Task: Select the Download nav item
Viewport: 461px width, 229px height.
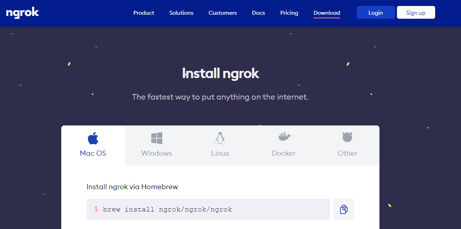Action: pyautogui.click(x=327, y=13)
